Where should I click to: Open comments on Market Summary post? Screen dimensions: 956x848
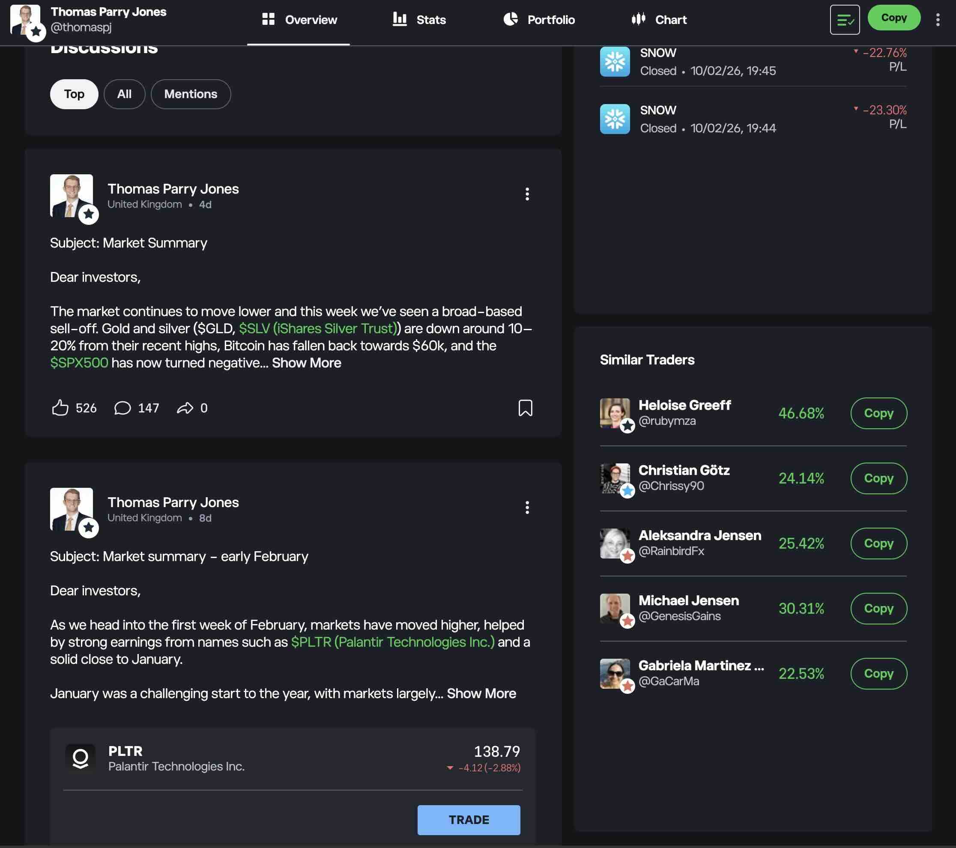122,408
